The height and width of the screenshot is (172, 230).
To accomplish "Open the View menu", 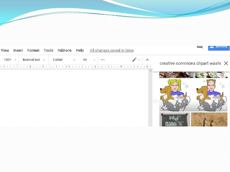I will tap(5, 50).
